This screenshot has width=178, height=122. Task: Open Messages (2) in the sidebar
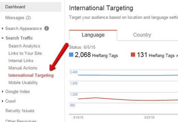[18, 18]
